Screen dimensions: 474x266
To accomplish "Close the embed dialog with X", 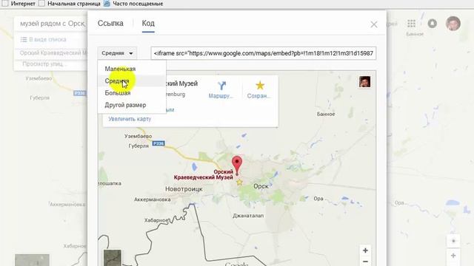I will (x=374, y=24).
